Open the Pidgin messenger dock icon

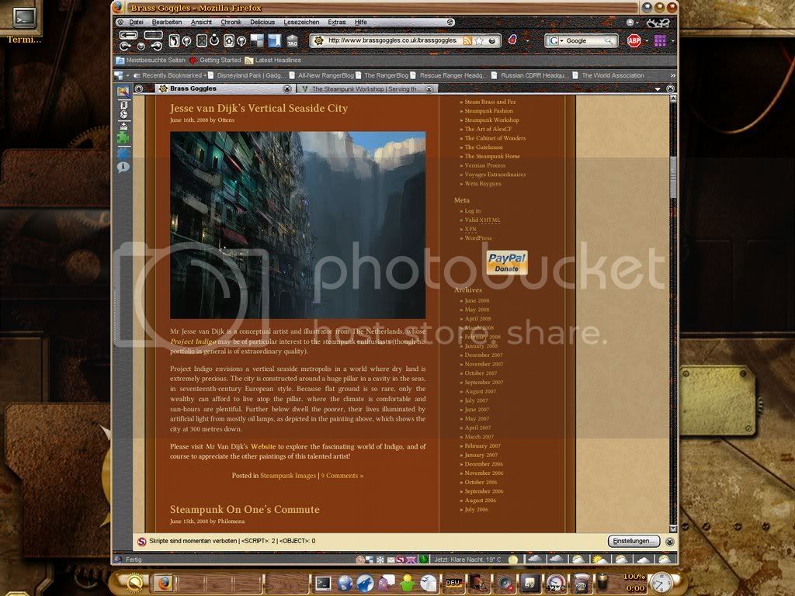tap(387, 583)
